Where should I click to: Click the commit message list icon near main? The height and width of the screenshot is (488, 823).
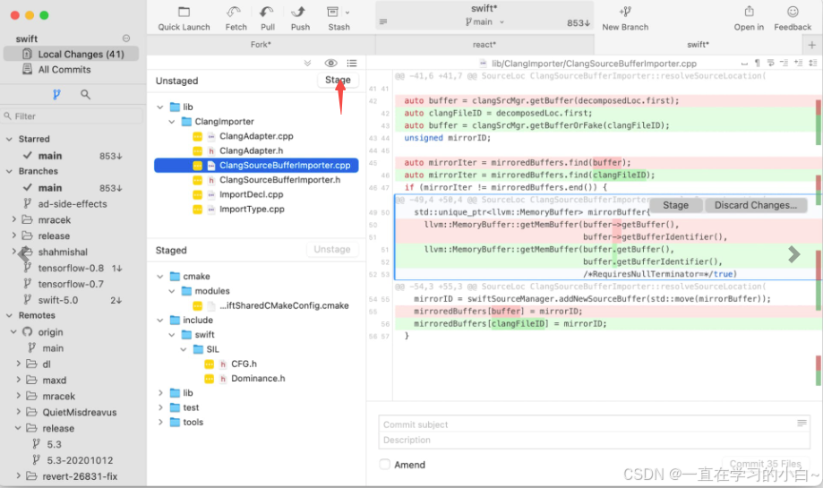[x=383, y=22]
